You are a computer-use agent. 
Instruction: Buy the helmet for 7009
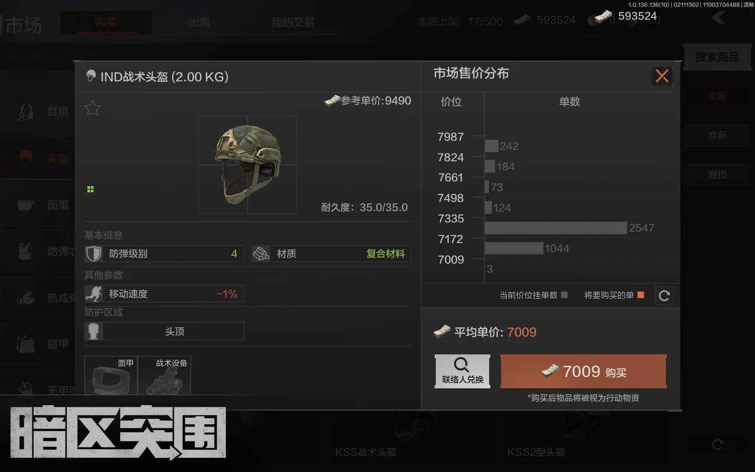(x=583, y=371)
